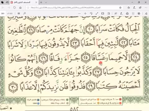Set these tabs aside
This screenshot has width=149, height=111.
tap(7, 2)
